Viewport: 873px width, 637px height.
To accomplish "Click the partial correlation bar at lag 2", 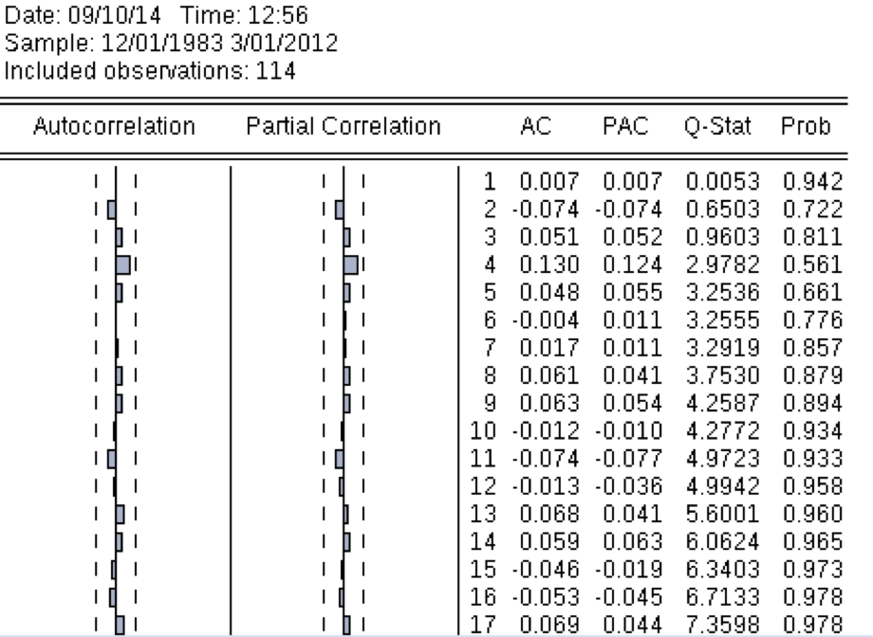I will click(340, 209).
